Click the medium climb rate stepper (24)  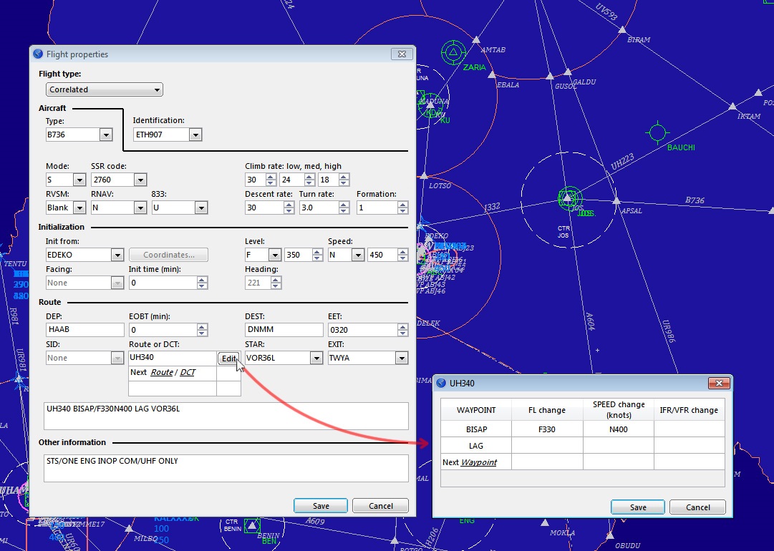(x=309, y=180)
